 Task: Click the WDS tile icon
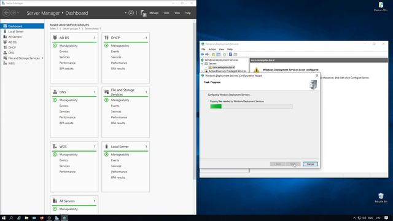coord(55,146)
